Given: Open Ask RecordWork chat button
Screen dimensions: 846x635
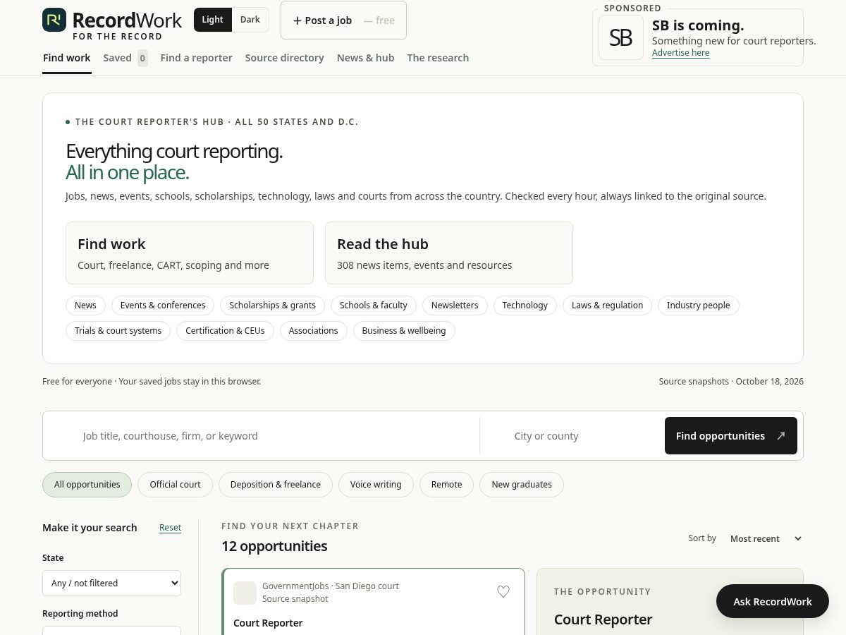Looking at the screenshot, I should [x=773, y=601].
